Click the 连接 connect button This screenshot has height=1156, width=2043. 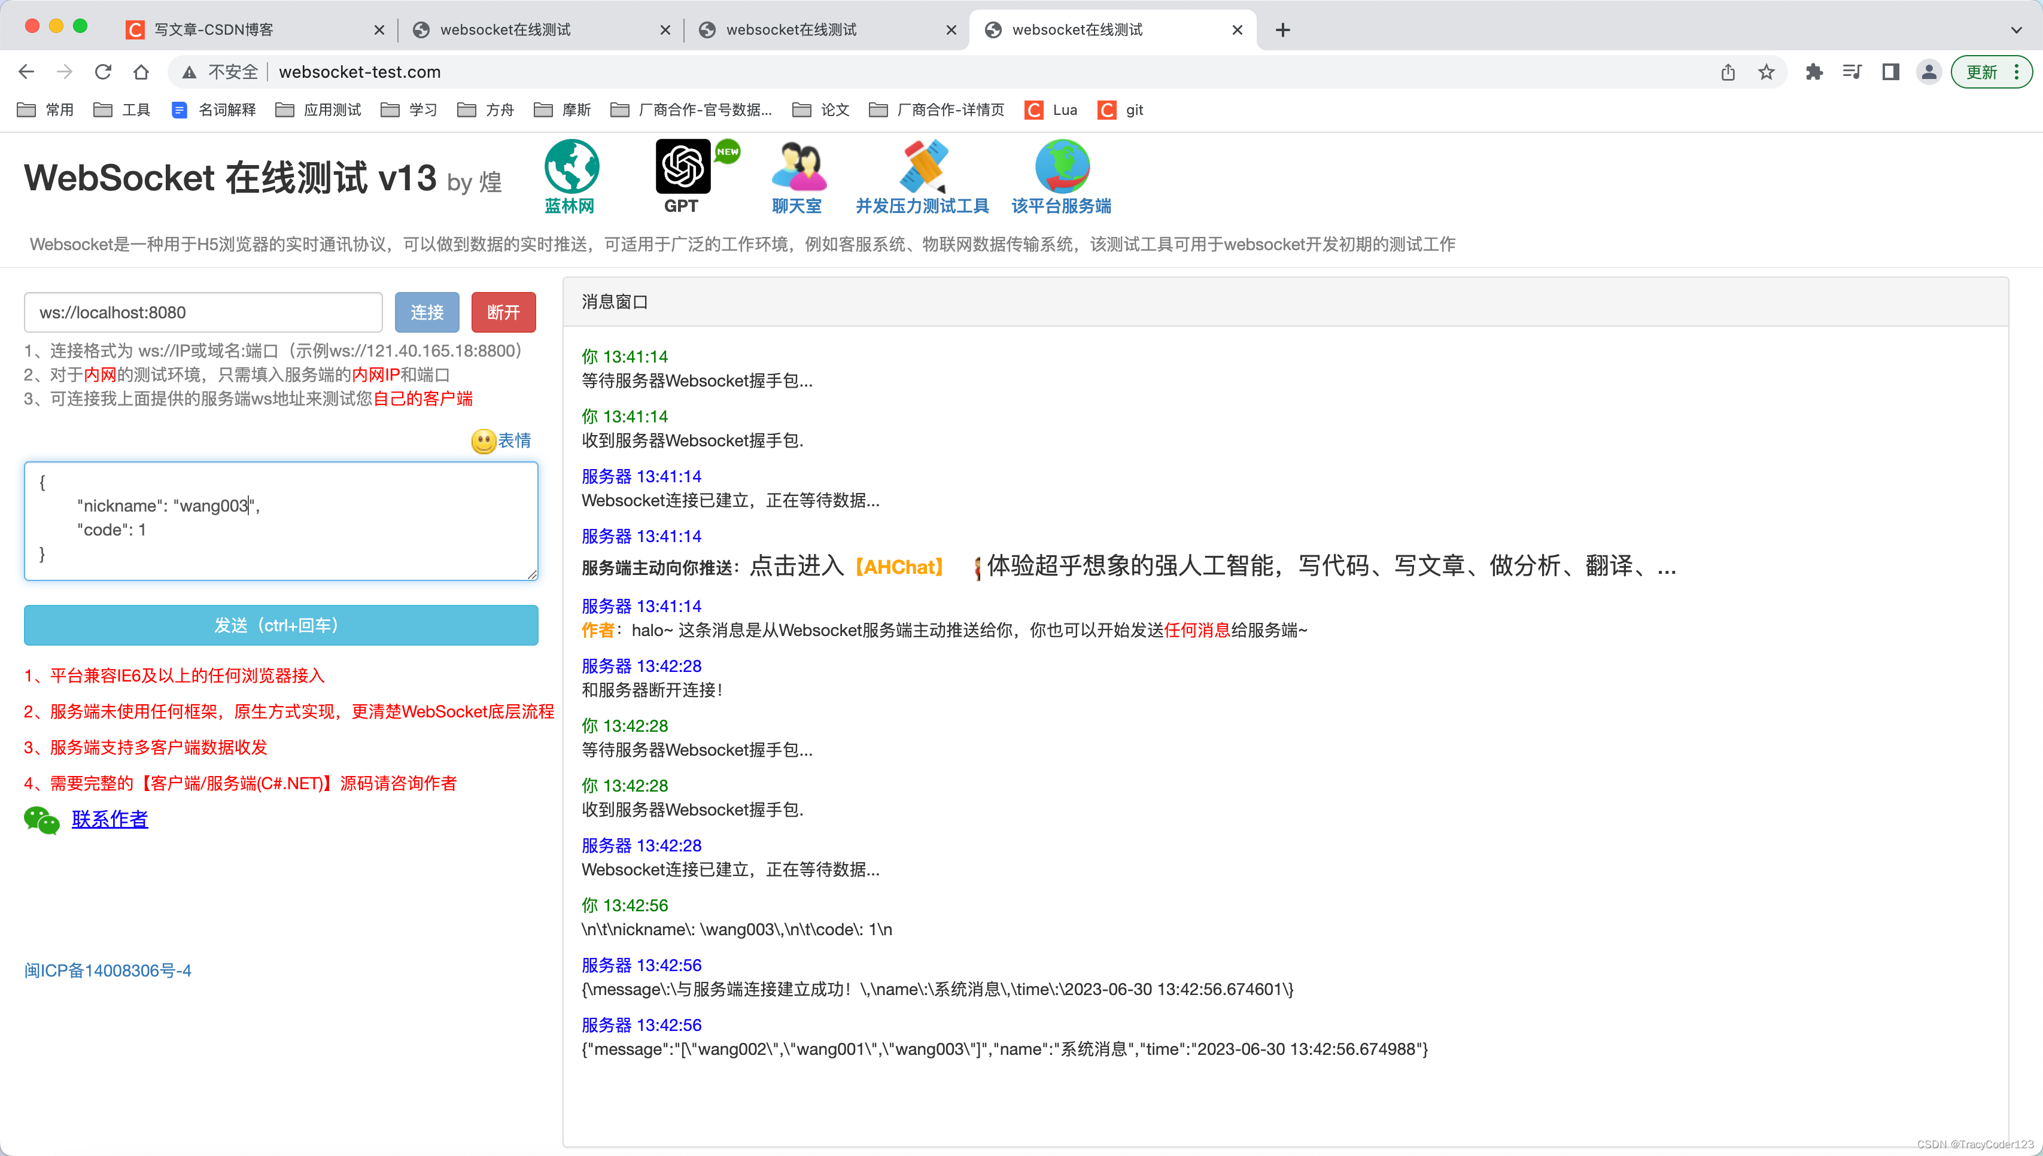[x=427, y=312]
